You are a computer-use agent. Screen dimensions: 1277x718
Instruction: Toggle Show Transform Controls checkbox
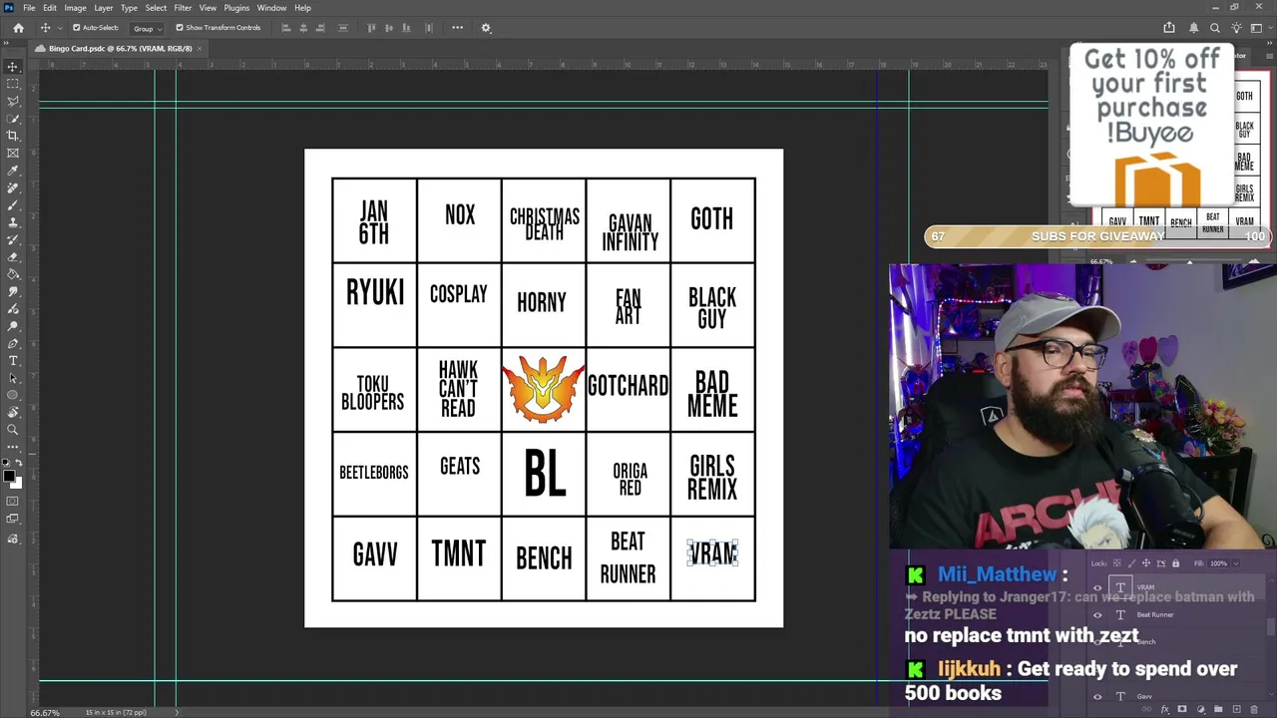pyautogui.click(x=180, y=28)
